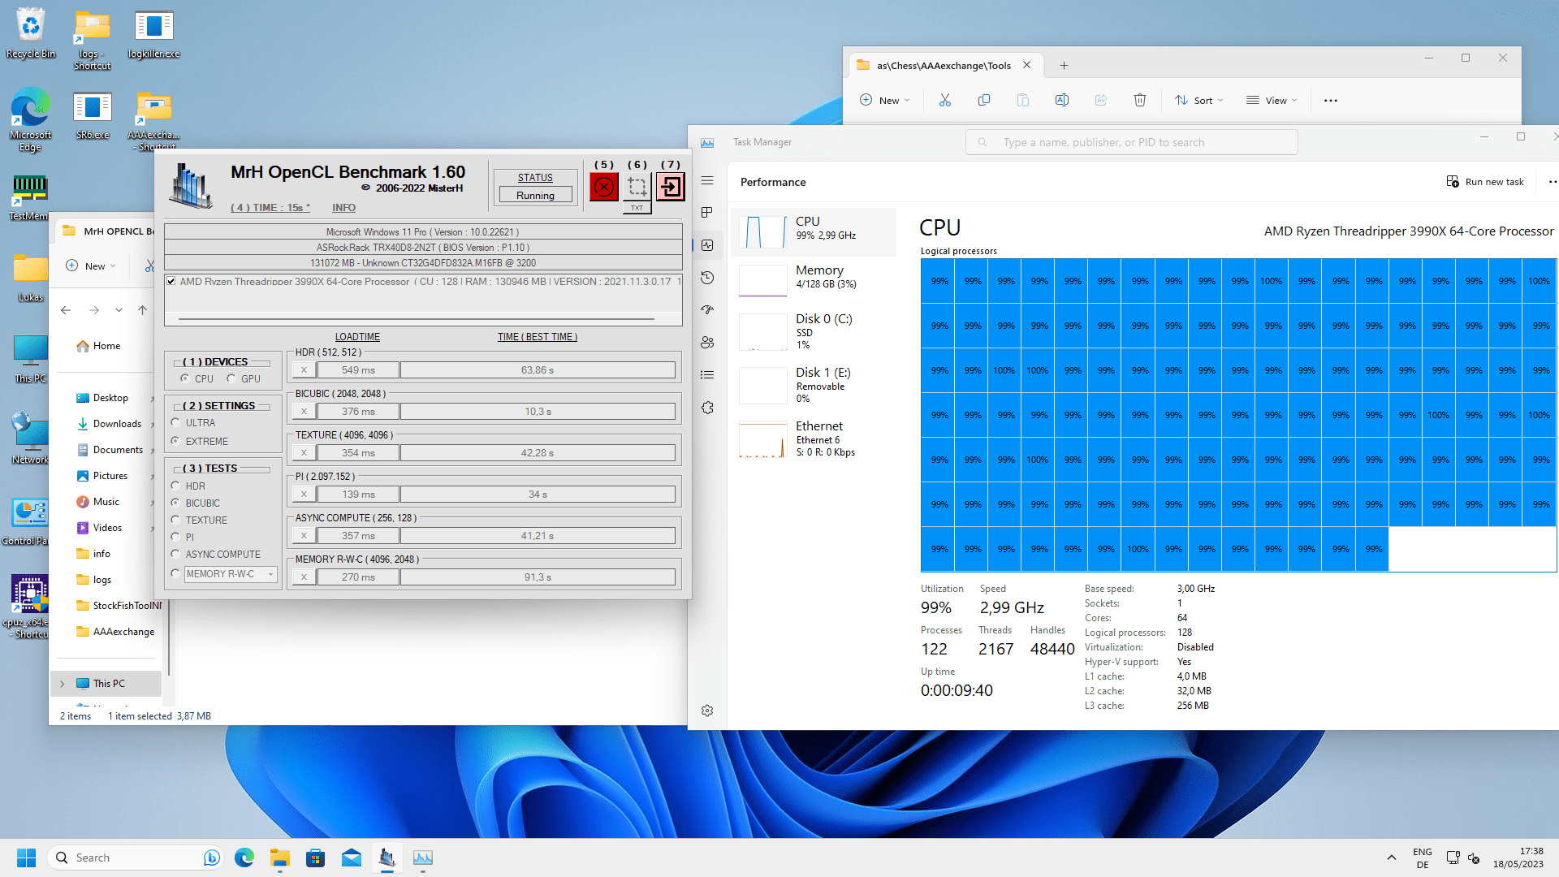Viewport: 1559px width, 877px height.
Task: Open New dropdown in MrH OPENCL Explorer window
Action: click(90, 266)
